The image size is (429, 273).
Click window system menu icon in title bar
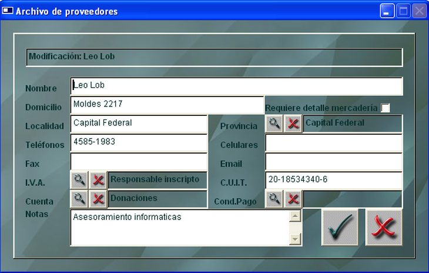pyautogui.click(x=8, y=11)
